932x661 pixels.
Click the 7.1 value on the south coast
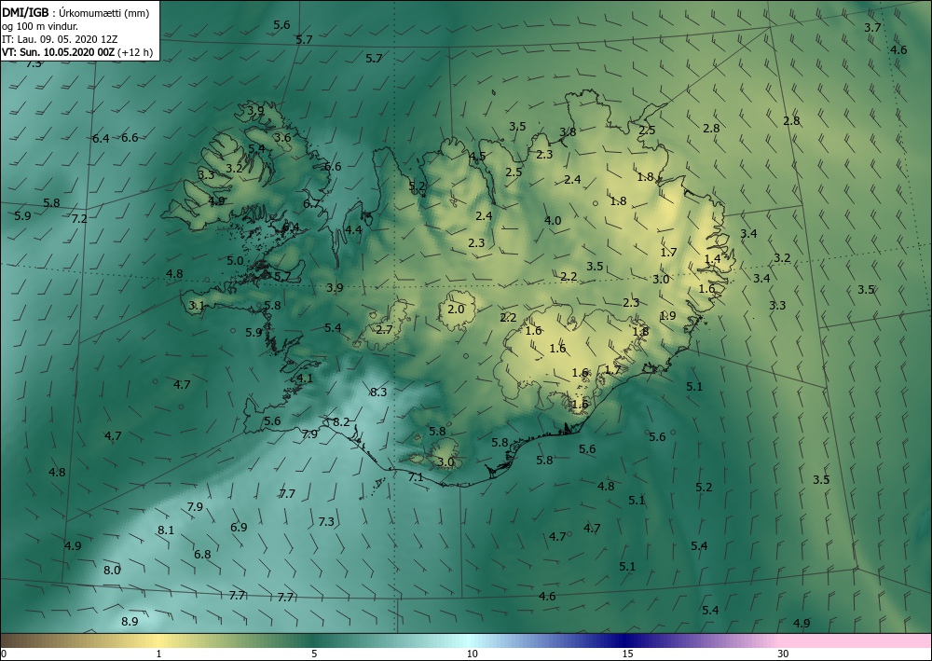(416, 476)
